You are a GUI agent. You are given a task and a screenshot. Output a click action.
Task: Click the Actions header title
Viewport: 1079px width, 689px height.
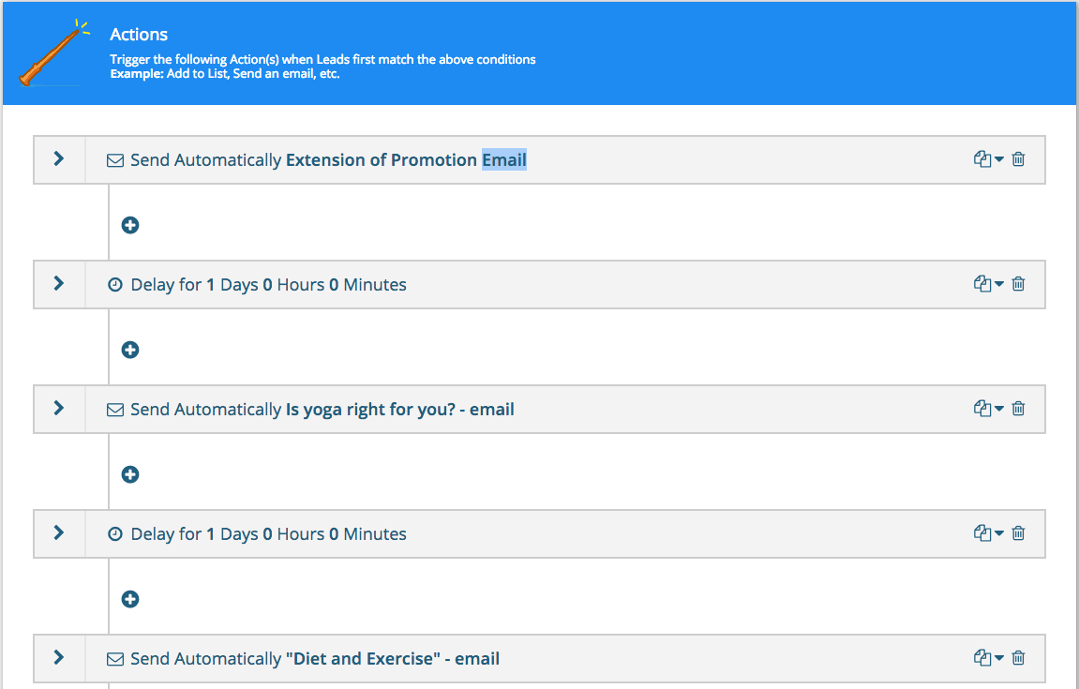(x=139, y=35)
